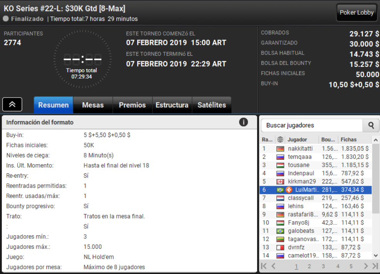This screenshot has height=274, width=380.
Task: Click the player list scroll down arrow
Action: point(376,255)
